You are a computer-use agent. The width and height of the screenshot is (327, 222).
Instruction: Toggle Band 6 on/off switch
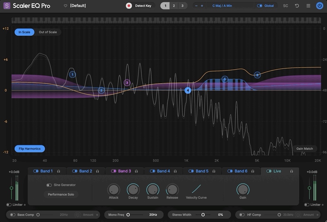tap(230, 171)
